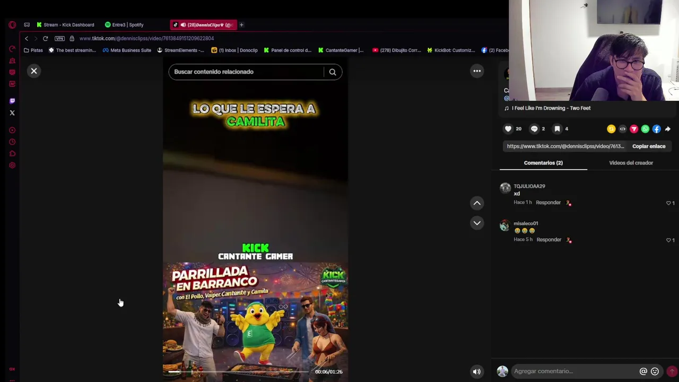
Task: Open The best streaming bookmark
Action: click(x=72, y=50)
